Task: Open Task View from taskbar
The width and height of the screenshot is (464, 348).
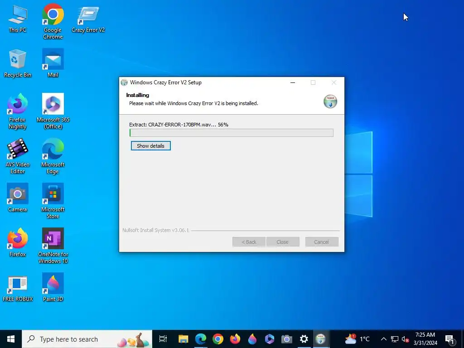Action: coord(163,339)
